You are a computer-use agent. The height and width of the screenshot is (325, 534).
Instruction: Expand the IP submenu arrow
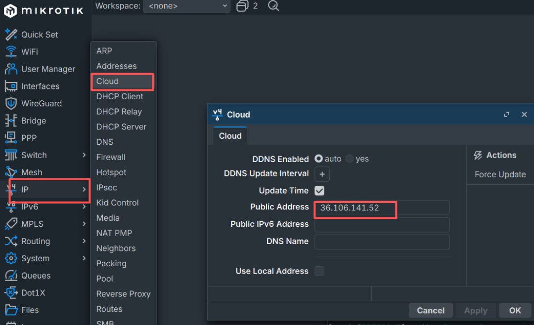pyautogui.click(x=84, y=190)
